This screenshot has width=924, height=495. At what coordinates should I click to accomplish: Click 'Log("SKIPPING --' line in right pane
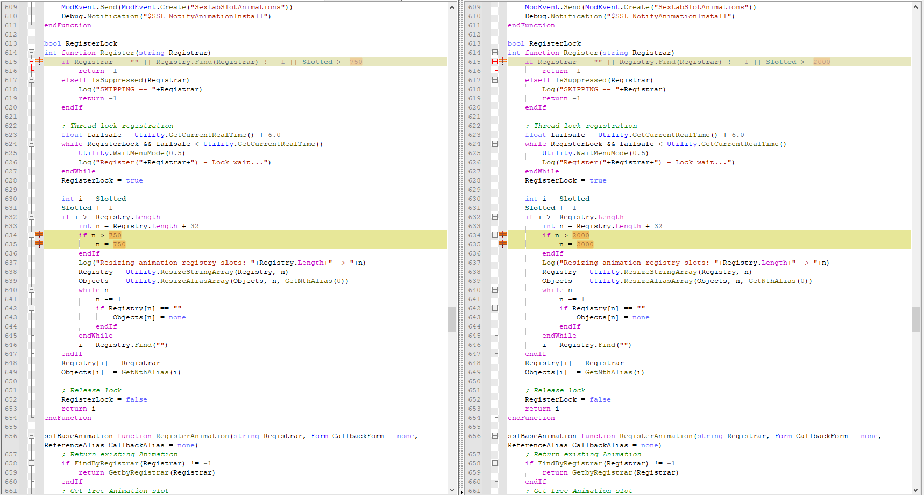(x=604, y=89)
